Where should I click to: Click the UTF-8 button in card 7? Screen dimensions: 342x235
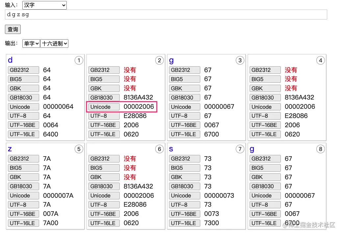click(x=184, y=205)
